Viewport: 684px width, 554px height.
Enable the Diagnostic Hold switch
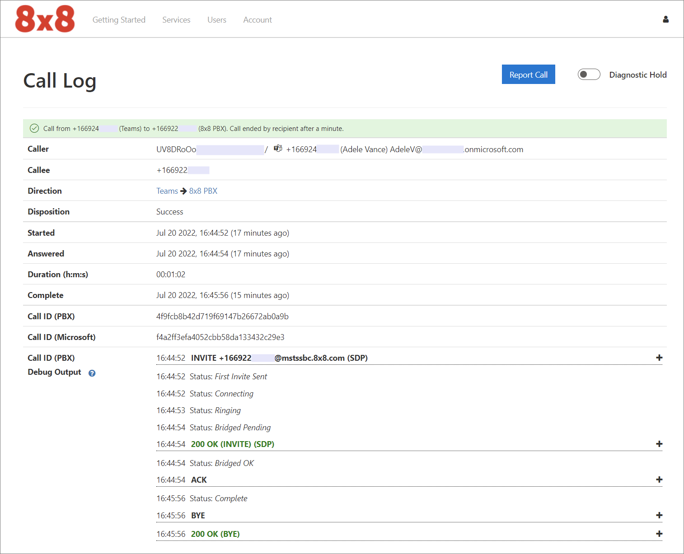[589, 74]
